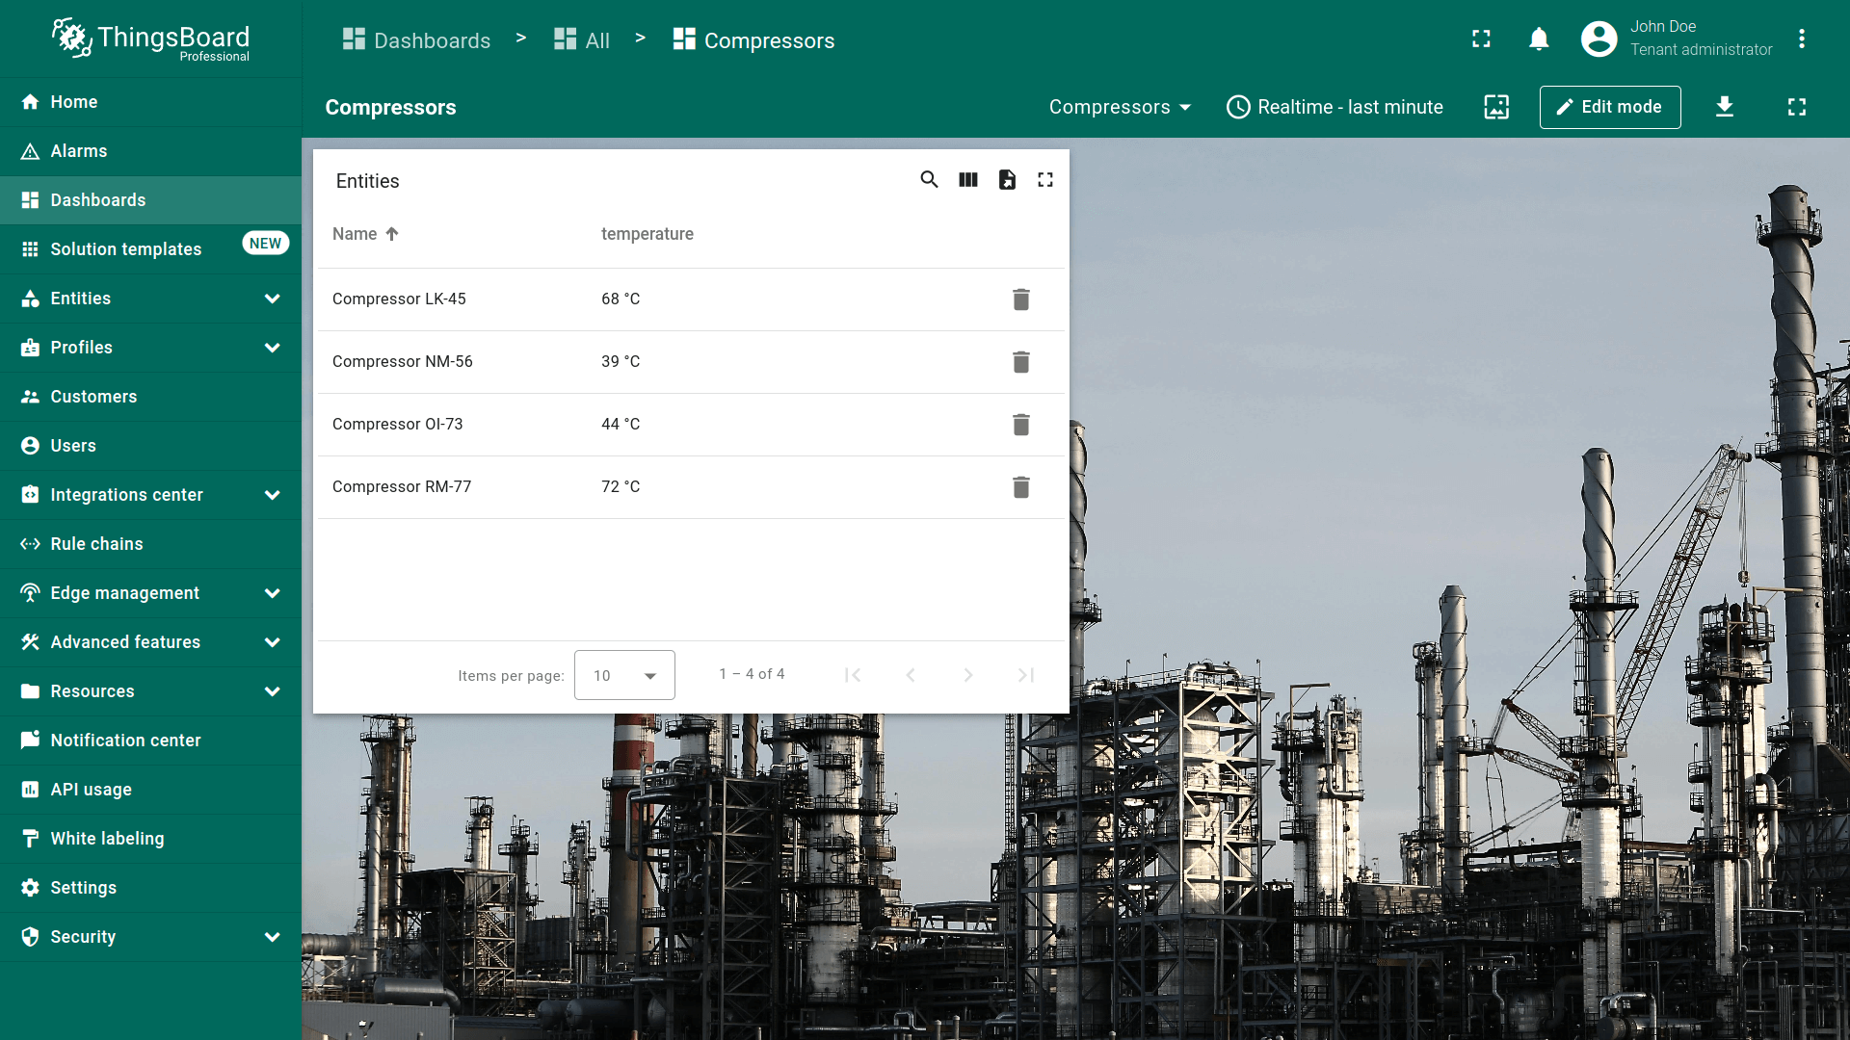Image resolution: width=1850 pixels, height=1040 pixels.
Task: Toggle dashboard fullscreen in toolbar
Action: 1797,107
